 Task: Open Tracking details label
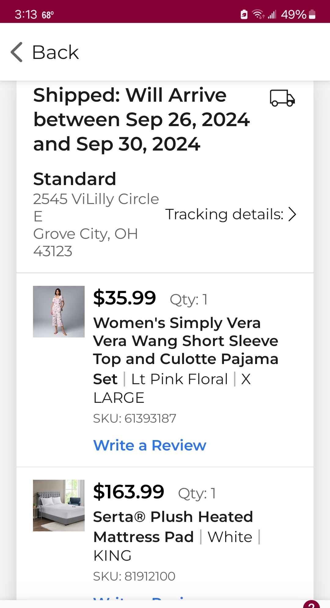pyautogui.click(x=224, y=214)
